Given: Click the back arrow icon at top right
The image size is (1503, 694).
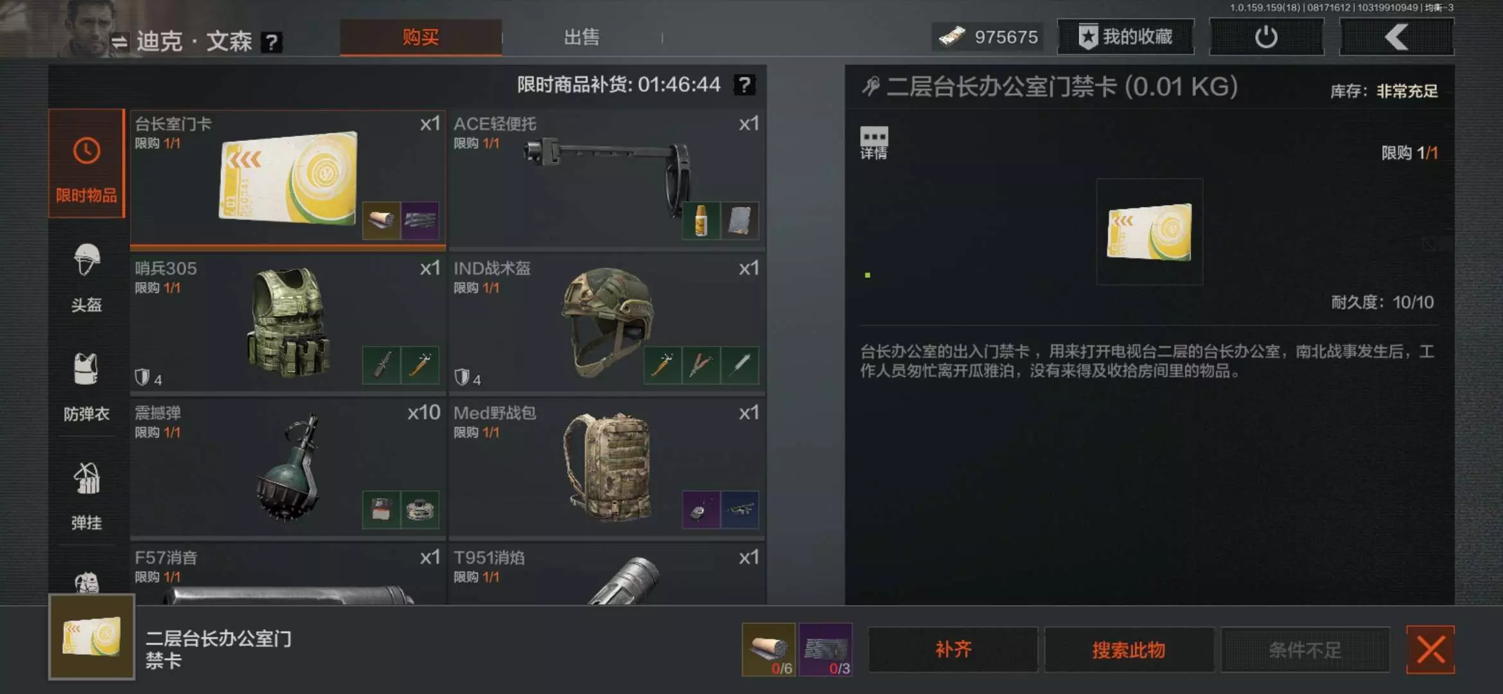Looking at the screenshot, I should click(x=1396, y=37).
